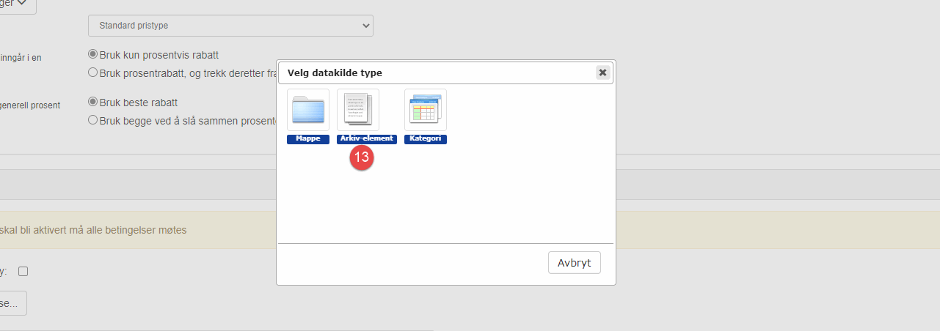Click the blue Arkiv-element label
Image resolution: width=940 pixels, height=331 pixels.
(x=367, y=139)
